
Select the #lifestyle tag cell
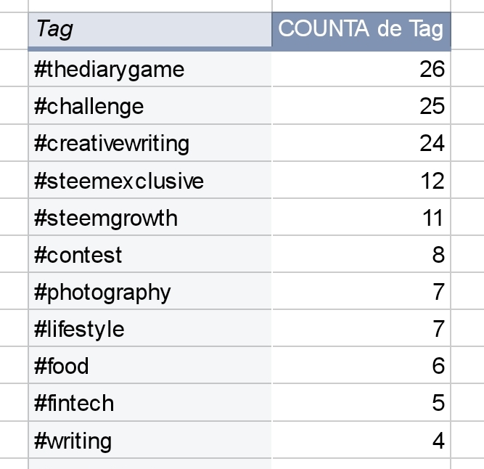click(x=150, y=328)
